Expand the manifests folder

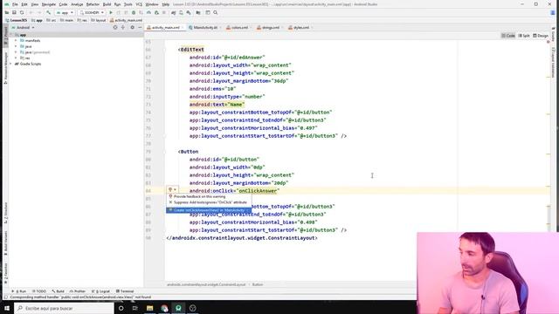point(16,41)
